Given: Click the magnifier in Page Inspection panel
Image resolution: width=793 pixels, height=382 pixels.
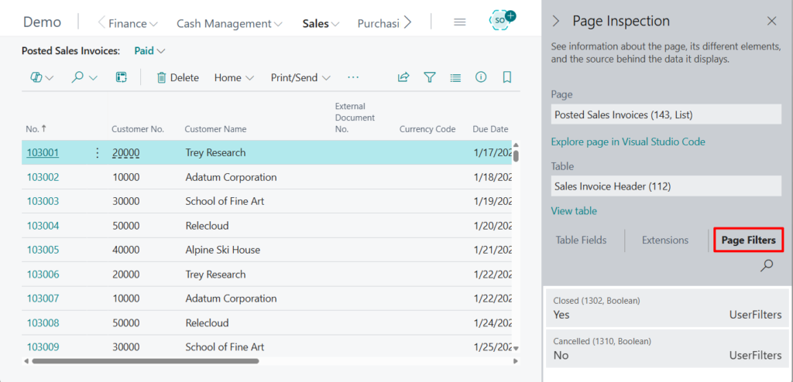Looking at the screenshot, I should (767, 265).
